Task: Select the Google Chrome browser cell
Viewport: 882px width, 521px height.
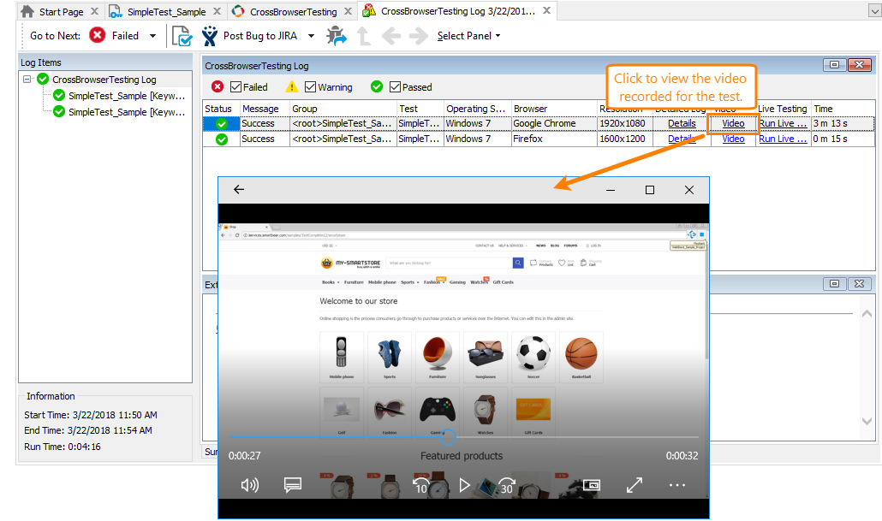Action: pos(554,124)
